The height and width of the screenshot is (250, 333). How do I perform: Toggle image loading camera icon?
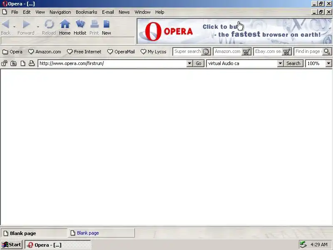click(x=13, y=63)
